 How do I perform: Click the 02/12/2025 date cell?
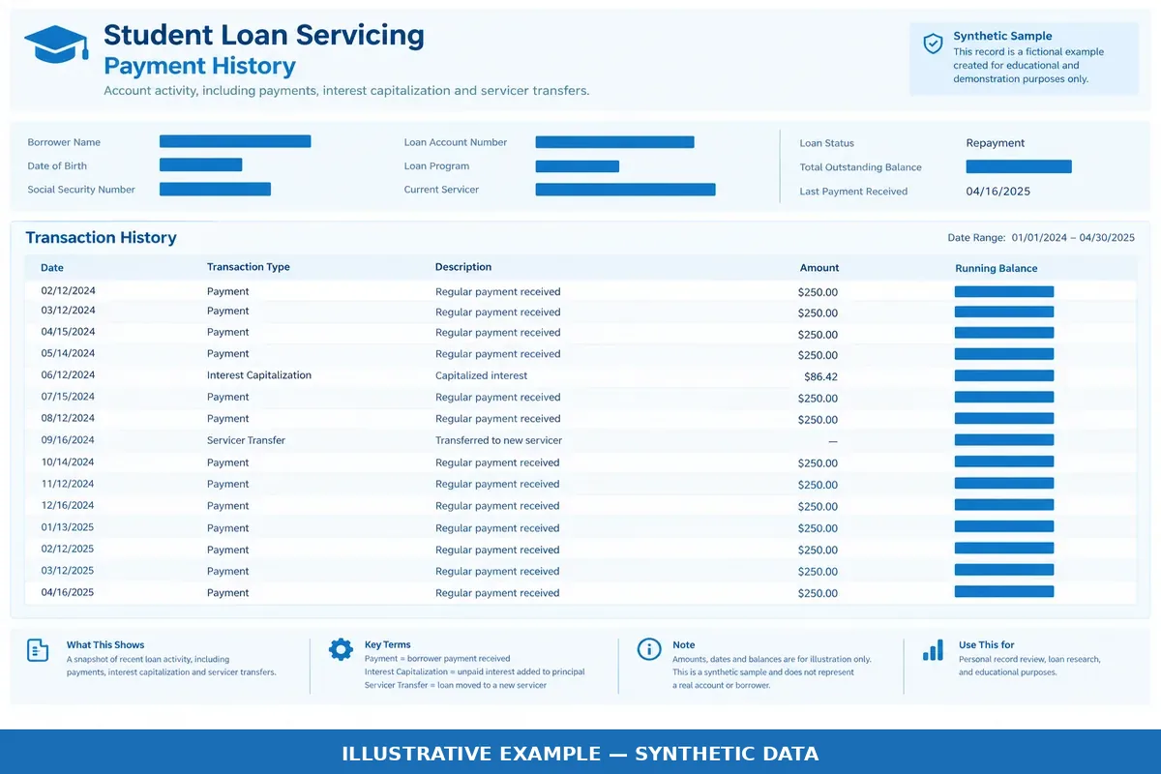[68, 549]
